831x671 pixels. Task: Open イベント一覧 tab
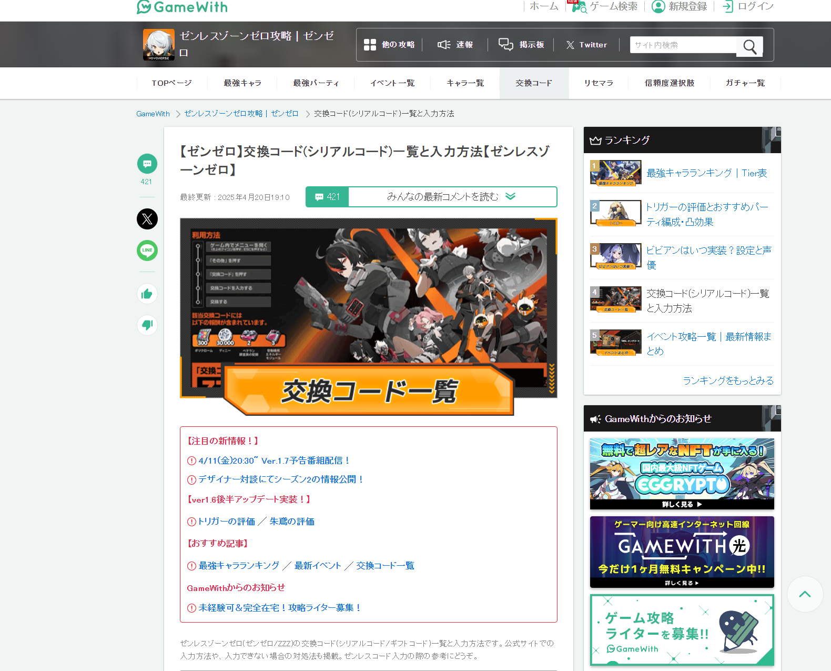392,83
